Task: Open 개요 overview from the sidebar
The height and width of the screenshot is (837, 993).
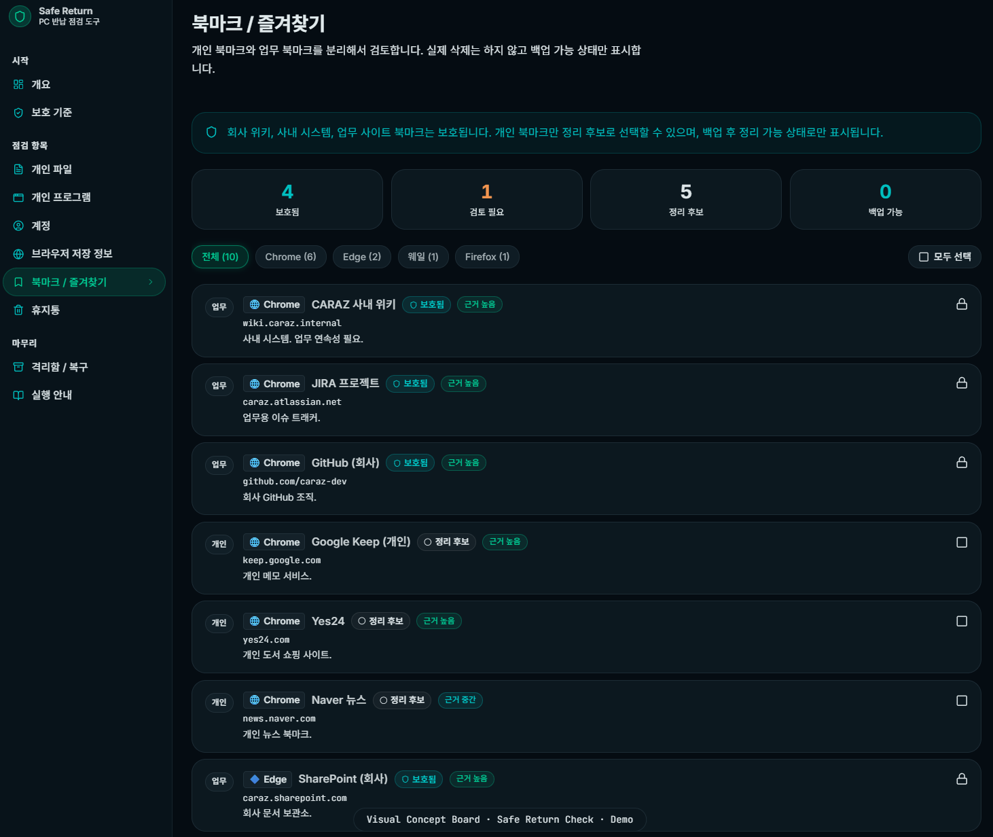Action: [x=41, y=84]
